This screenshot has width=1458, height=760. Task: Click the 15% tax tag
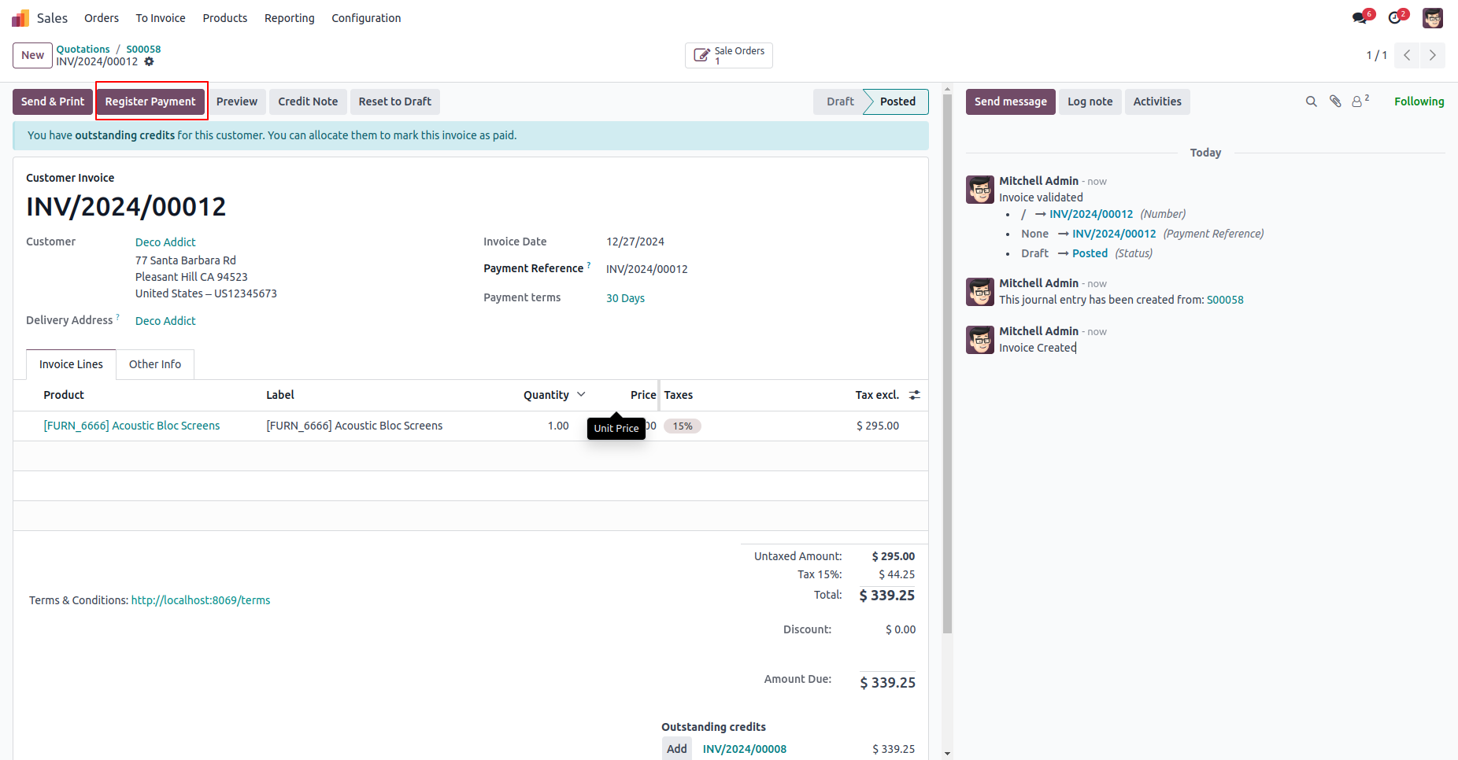point(683,426)
